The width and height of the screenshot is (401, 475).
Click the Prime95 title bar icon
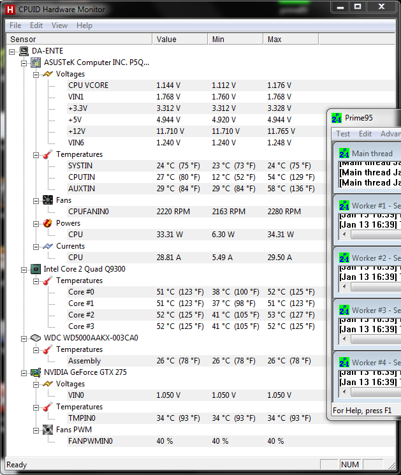pos(337,118)
